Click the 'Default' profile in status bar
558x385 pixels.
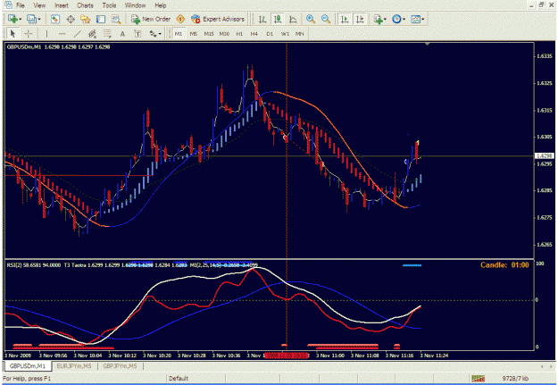[179, 378]
